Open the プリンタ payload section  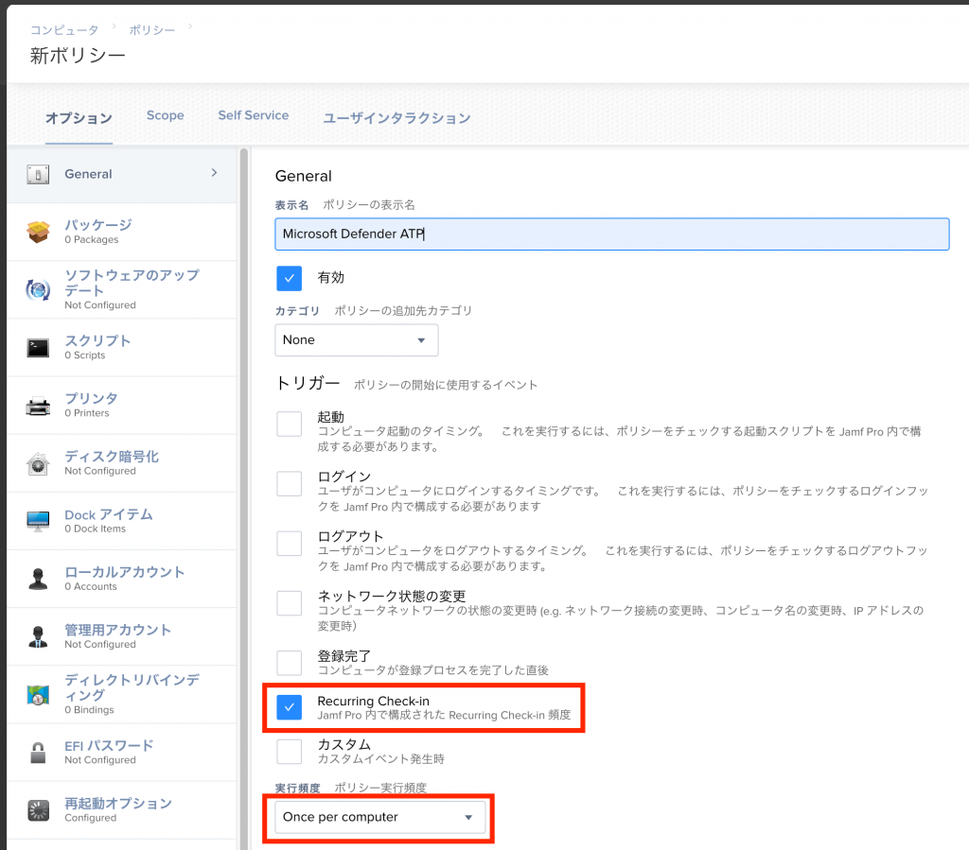(122, 406)
